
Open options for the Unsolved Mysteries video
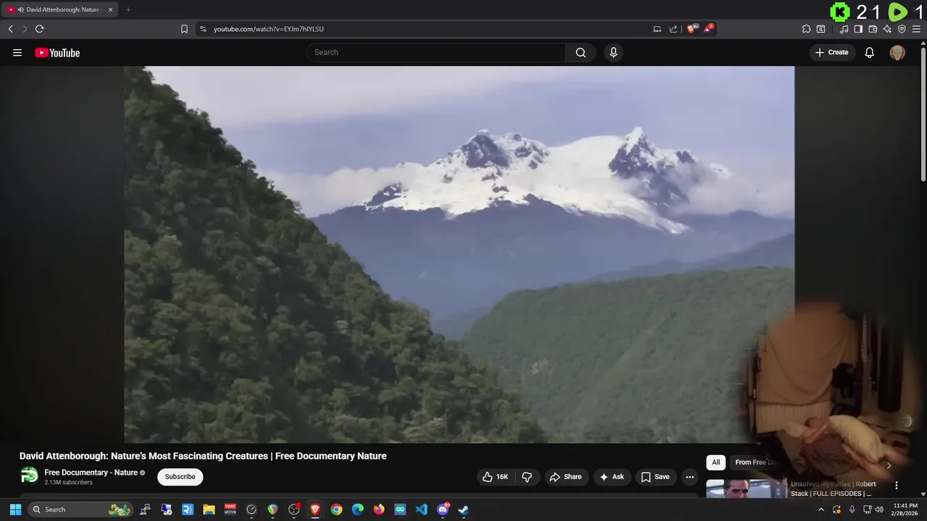click(x=897, y=486)
